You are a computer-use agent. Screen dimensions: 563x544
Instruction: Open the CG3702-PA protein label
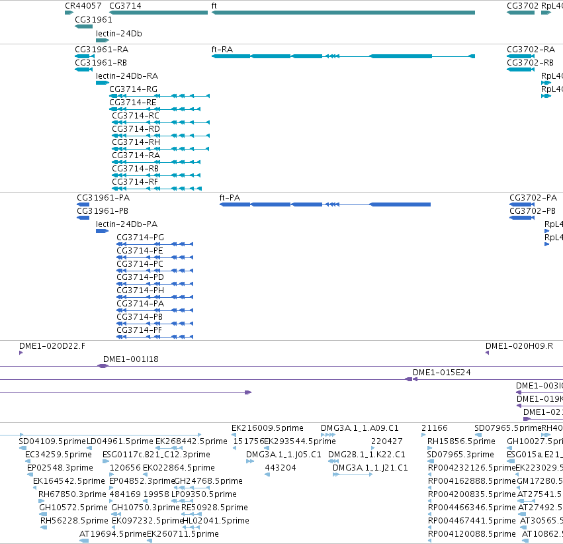[533, 198]
